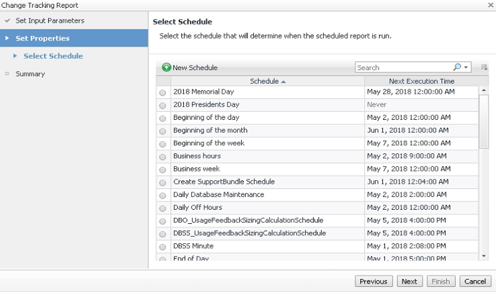This screenshot has width=496, height=292.
Task: Open the Summary step
Action: coord(30,74)
